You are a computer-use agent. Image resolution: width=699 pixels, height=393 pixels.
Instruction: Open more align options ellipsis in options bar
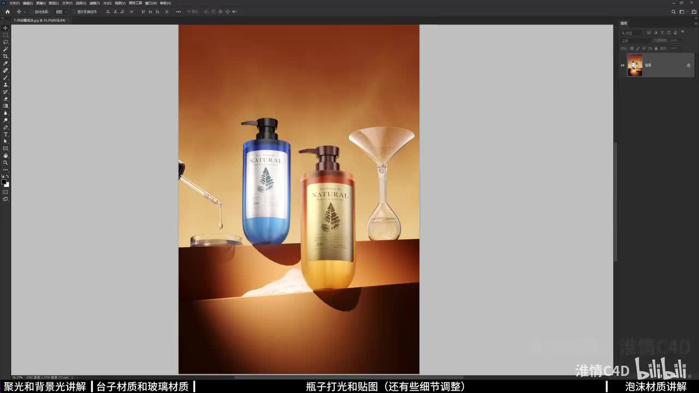[x=178, y=11]
